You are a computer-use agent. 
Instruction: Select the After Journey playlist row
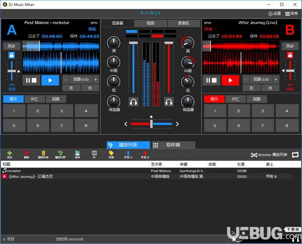point(147,177)
